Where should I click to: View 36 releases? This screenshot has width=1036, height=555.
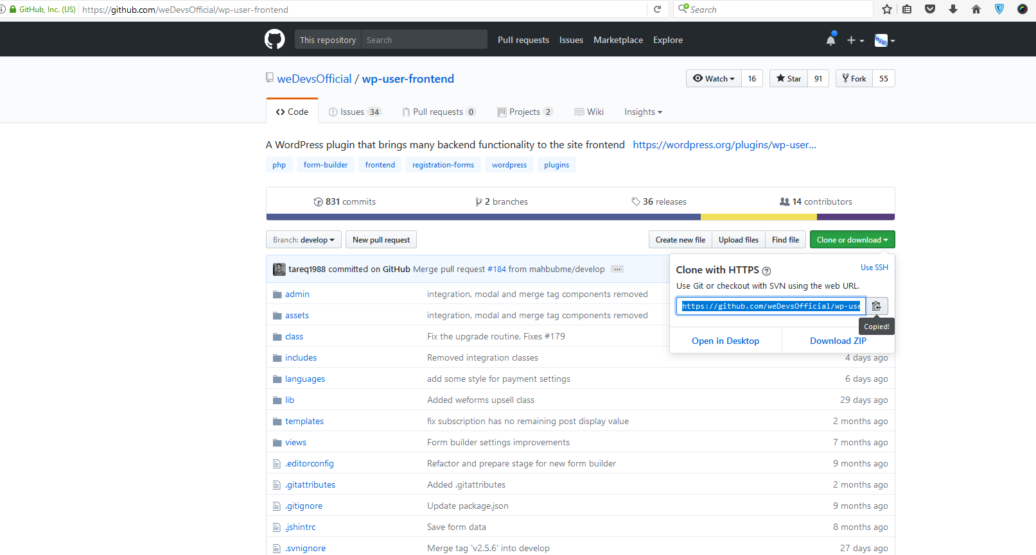tap(659, 201)
